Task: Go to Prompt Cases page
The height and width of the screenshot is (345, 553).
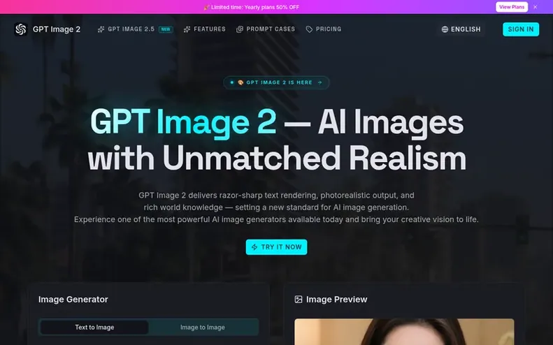Action: pyautogui.click(x=266, y=29)
